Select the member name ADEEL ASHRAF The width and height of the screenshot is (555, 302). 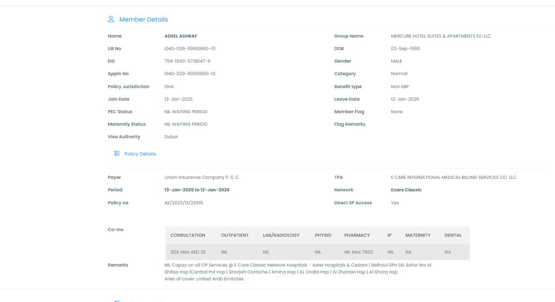[x=181, y=36]
